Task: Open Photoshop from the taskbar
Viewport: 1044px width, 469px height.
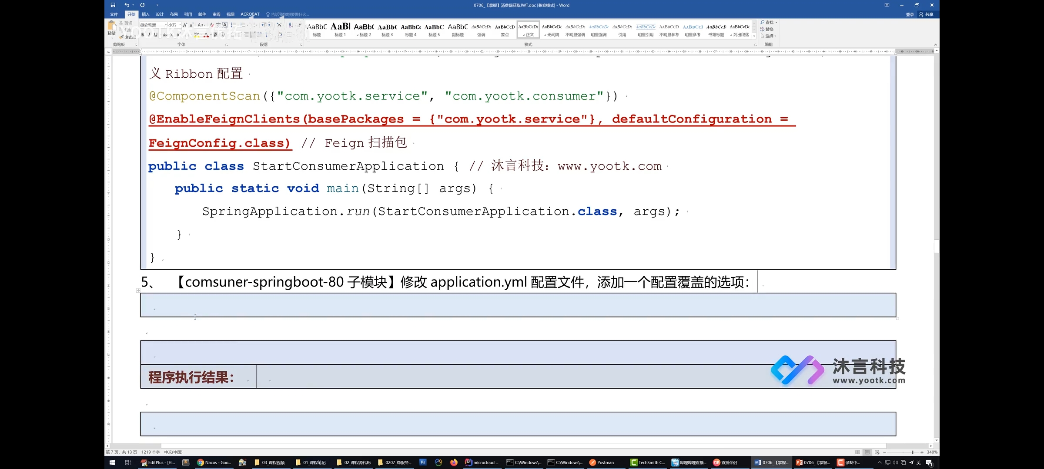Action: coord(423,462)
